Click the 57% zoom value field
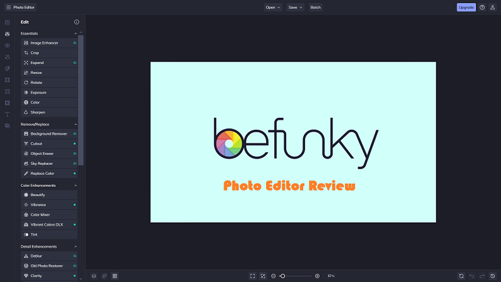The image size is (501, 282). pyautogui.click(x=331, y=276)
